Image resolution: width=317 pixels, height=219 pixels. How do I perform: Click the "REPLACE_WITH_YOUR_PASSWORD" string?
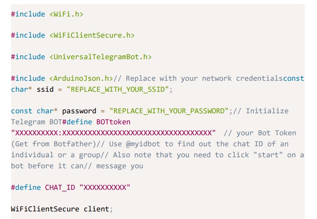169,111
